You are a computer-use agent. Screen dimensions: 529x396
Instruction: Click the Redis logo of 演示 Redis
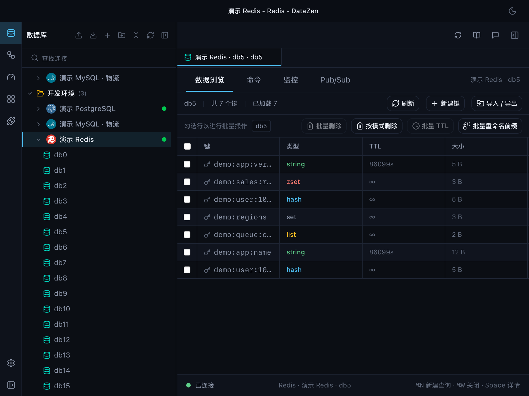click(x=51, y=139)
